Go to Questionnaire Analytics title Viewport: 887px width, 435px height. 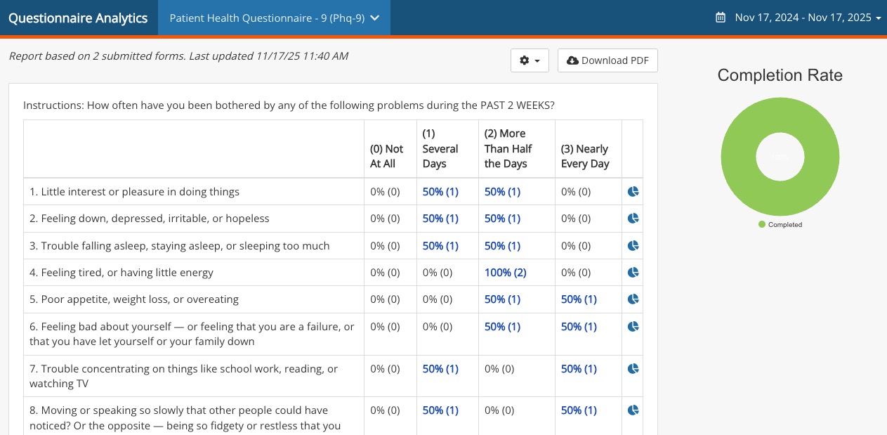[78, 18]
